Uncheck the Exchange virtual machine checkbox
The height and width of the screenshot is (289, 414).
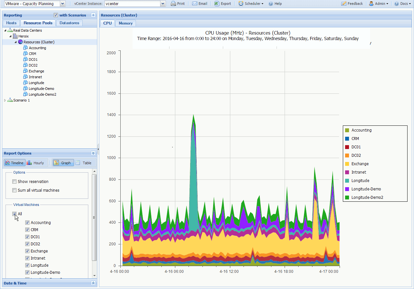click(x=27, y=251)
